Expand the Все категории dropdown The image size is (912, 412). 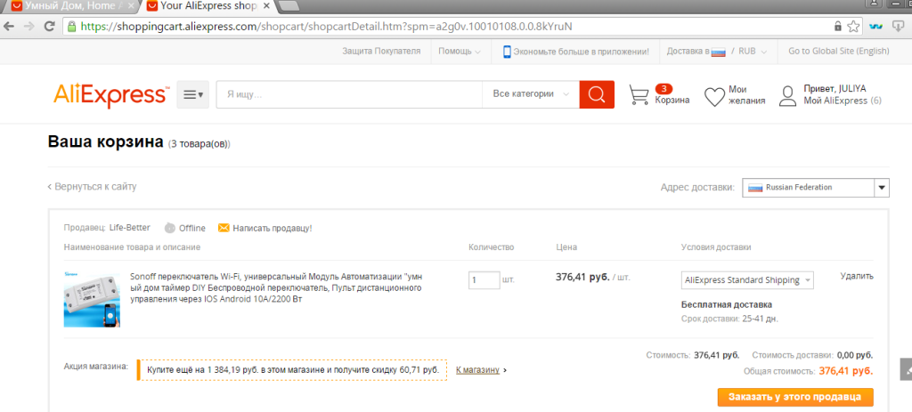tap(531, 94)
